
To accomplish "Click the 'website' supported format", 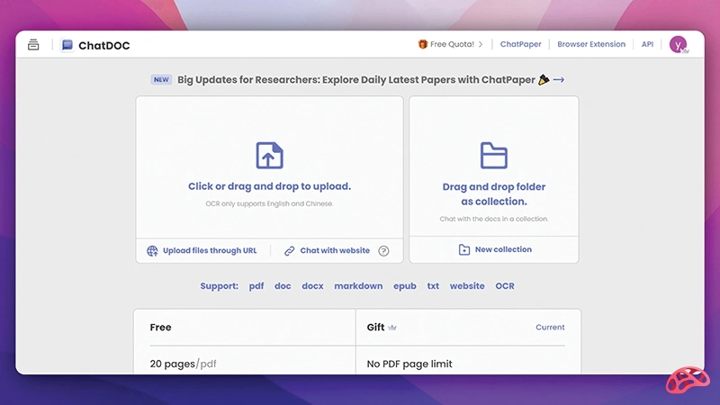I will [467, 285].
